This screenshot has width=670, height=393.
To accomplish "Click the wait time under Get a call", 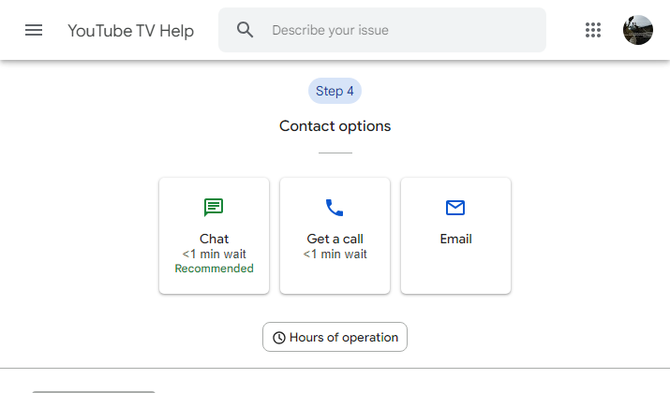I will click(335, 254).
